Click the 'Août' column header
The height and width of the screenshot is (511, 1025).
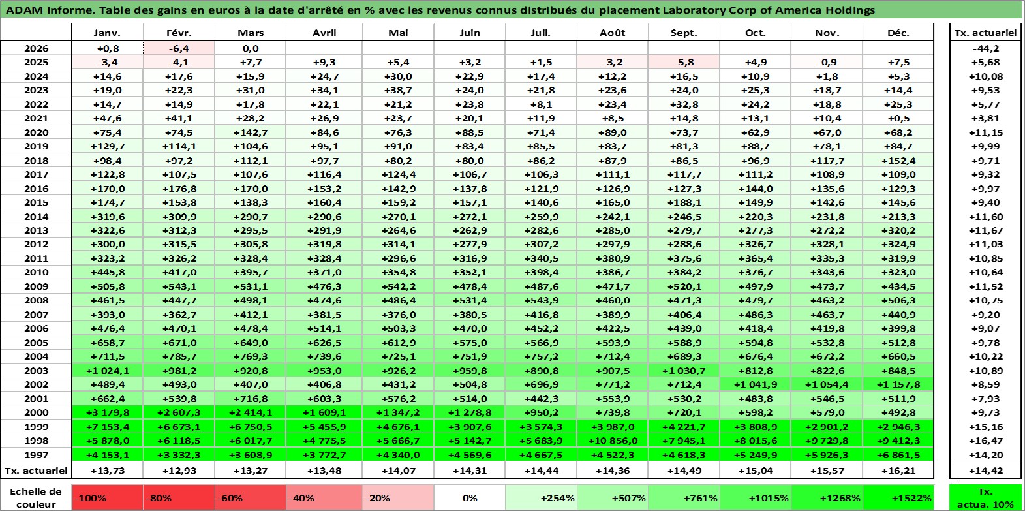[x=613, y=33]
